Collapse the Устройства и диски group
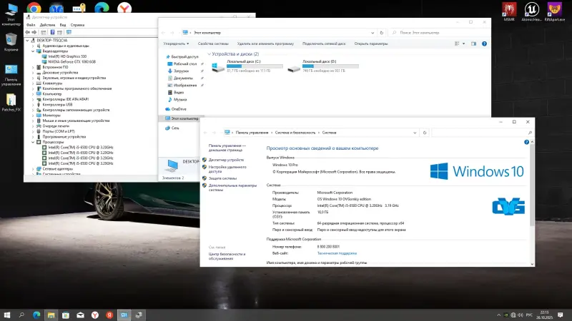572x321 pixels. point(209,54)
